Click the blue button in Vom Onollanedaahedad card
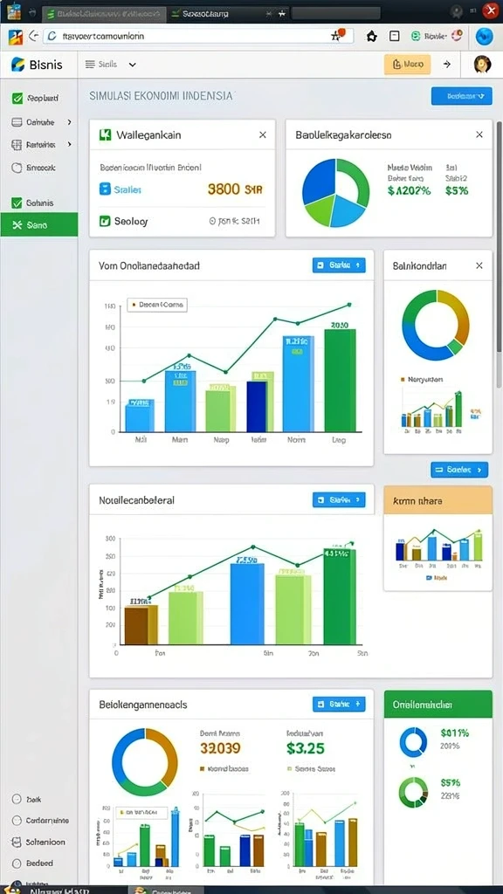Screen dimensions: 503x894 pyautogui.click(x=339, y=265)
